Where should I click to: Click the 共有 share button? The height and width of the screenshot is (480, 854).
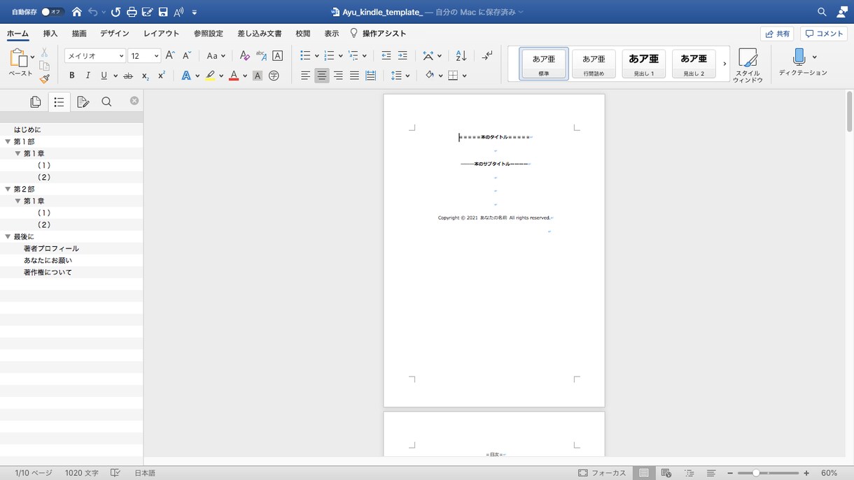tap(777, 34)
